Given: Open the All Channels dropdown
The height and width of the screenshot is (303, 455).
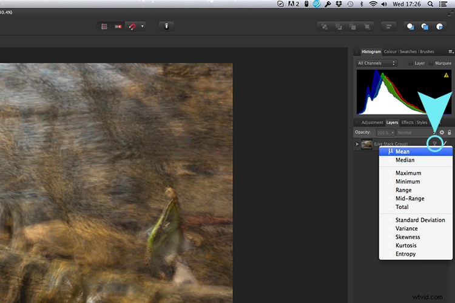Looking at the screenshot, I should point(376,63).
